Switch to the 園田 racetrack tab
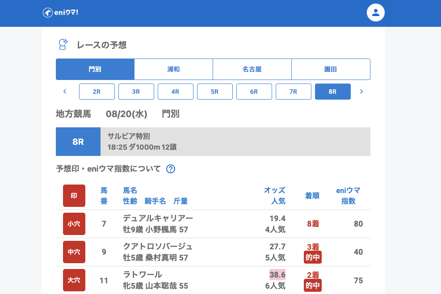 click(331, 69)
